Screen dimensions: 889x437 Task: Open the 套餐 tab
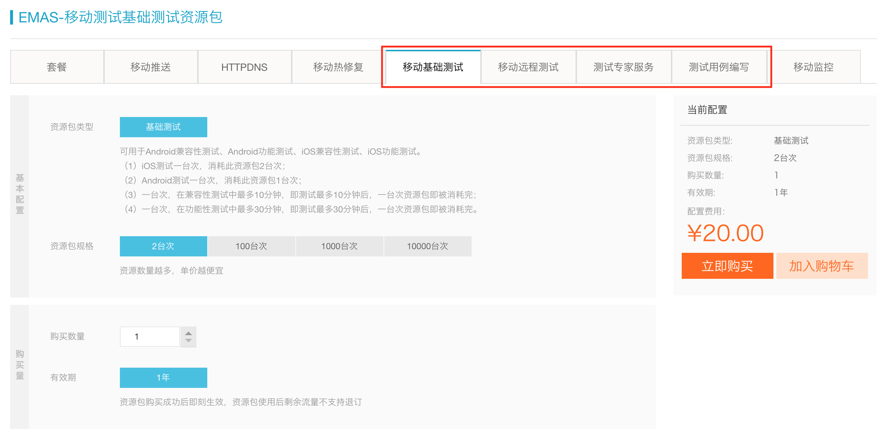[57, 67]
